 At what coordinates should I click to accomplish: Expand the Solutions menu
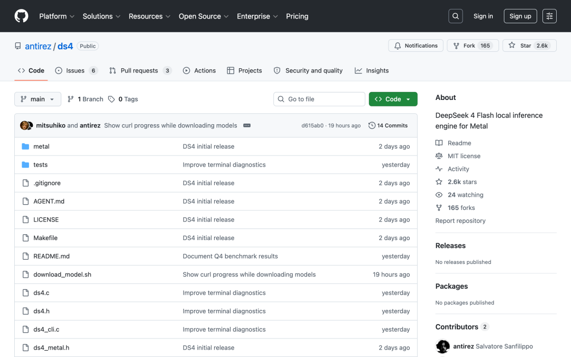(101, 16)
